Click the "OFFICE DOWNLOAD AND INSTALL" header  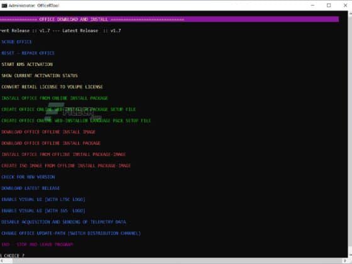tap(74, 19)
